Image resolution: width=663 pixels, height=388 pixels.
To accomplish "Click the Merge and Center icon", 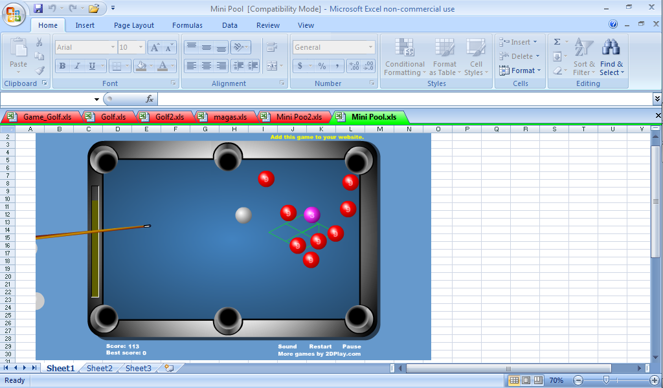I will point(271,66).
